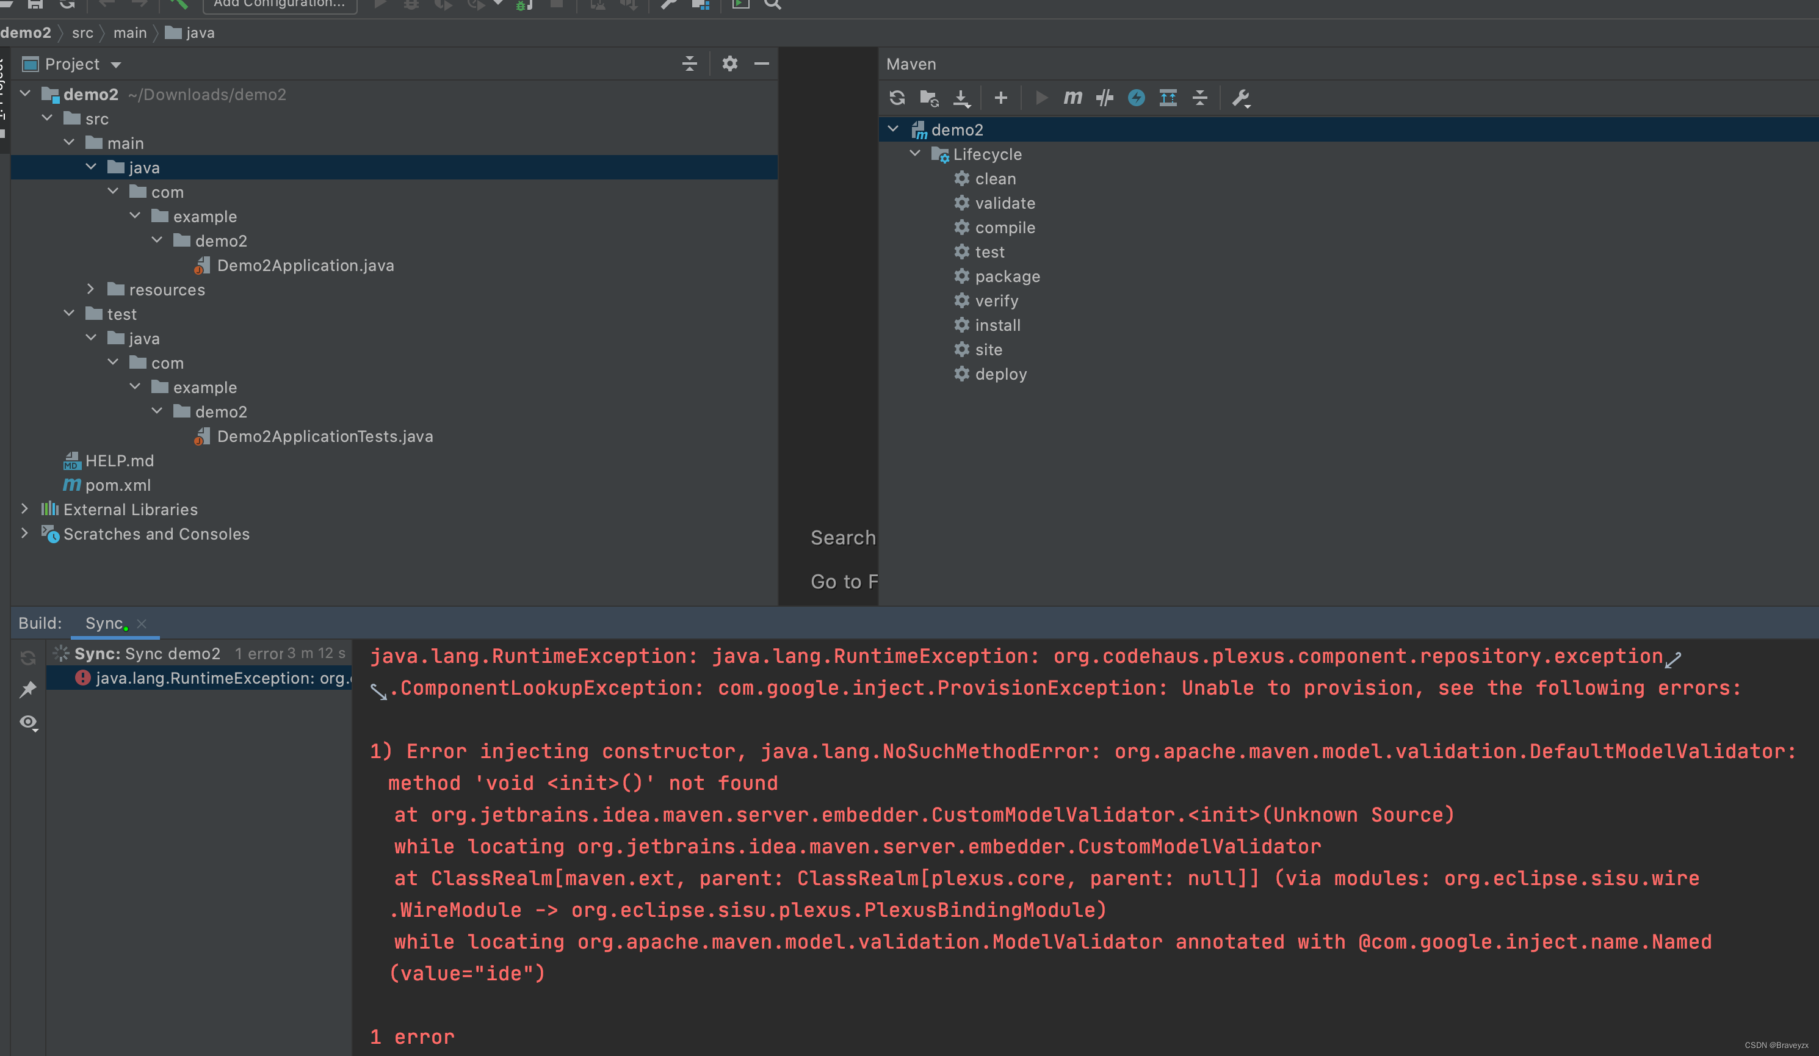Toggle Offline Mode in Maven toolbar
The image size is (1819, 1056).
1104,98
